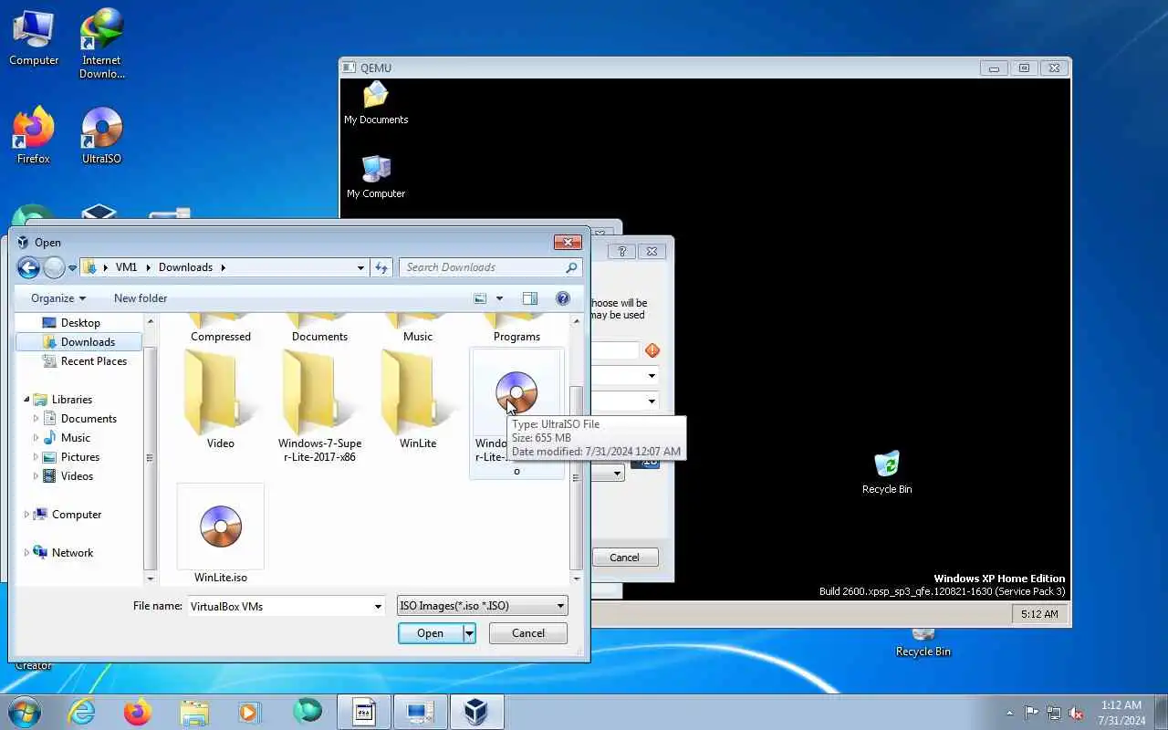
Task: Open Internet Explorer from the taskbar
Action: pyautogui.click(x=81, y=712)
